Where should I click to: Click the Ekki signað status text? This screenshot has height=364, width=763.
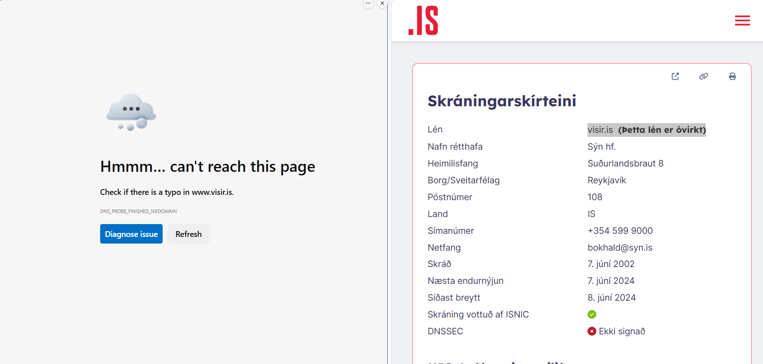622,331
